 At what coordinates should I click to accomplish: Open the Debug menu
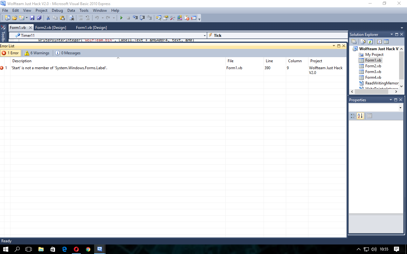(x=58, y=10)
